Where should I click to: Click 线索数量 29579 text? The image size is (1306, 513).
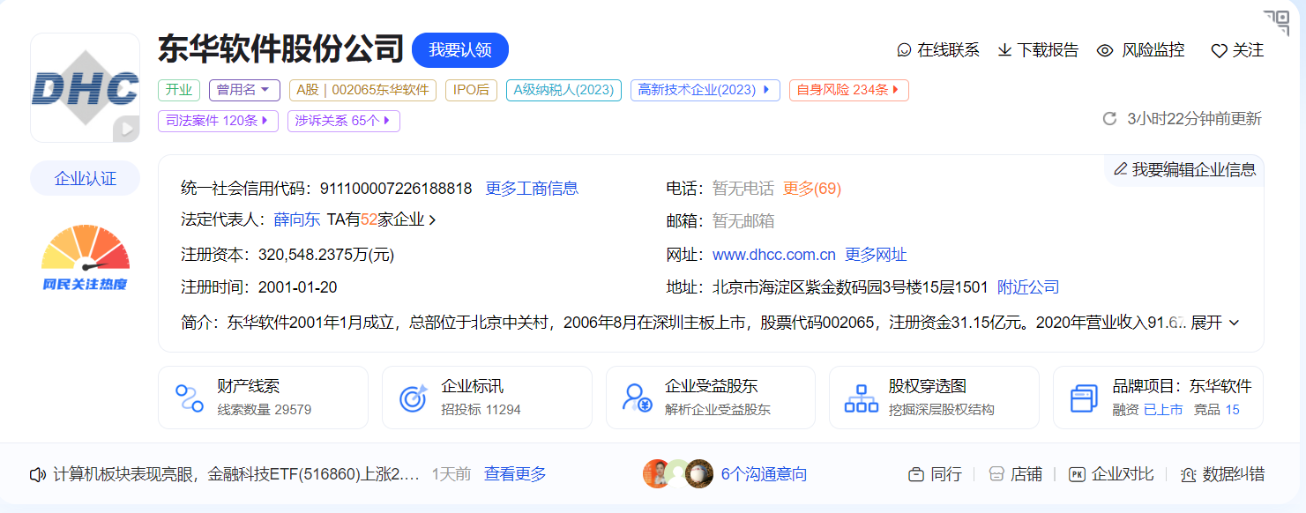265,410
